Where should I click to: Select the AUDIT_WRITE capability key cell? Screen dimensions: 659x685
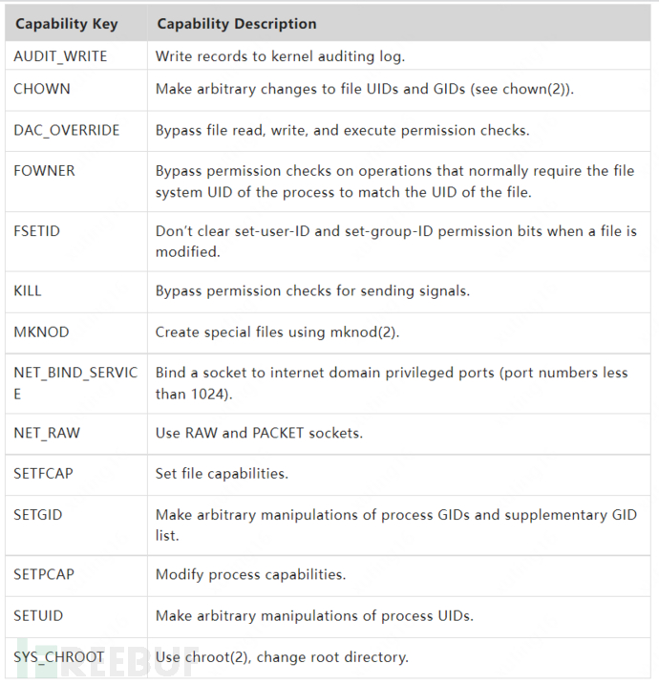coord(60,56)
